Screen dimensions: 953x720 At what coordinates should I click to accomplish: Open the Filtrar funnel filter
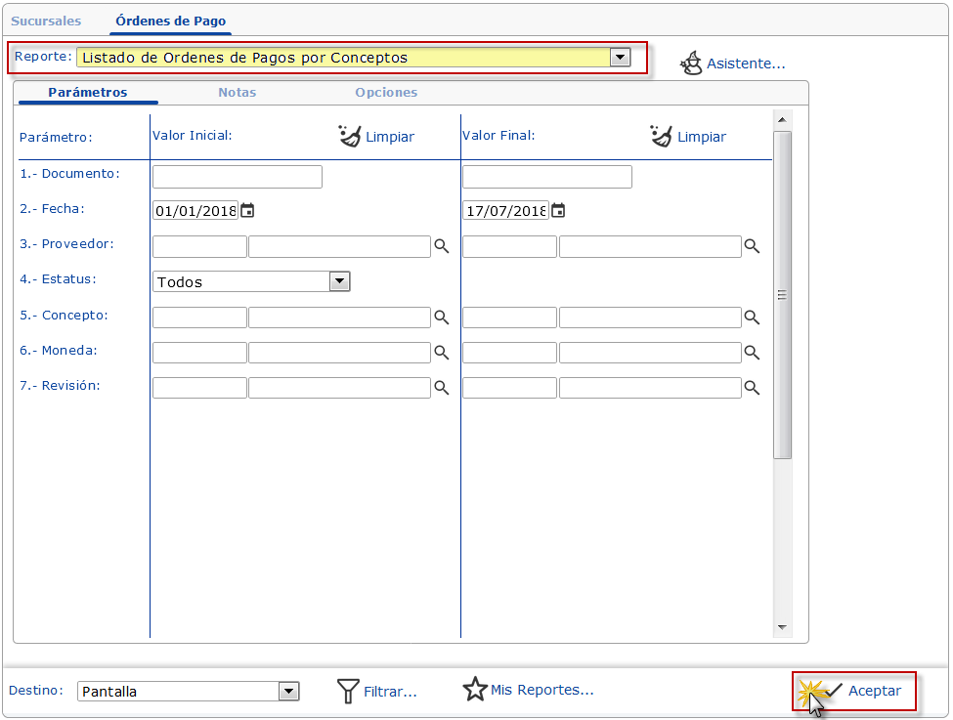349,692
